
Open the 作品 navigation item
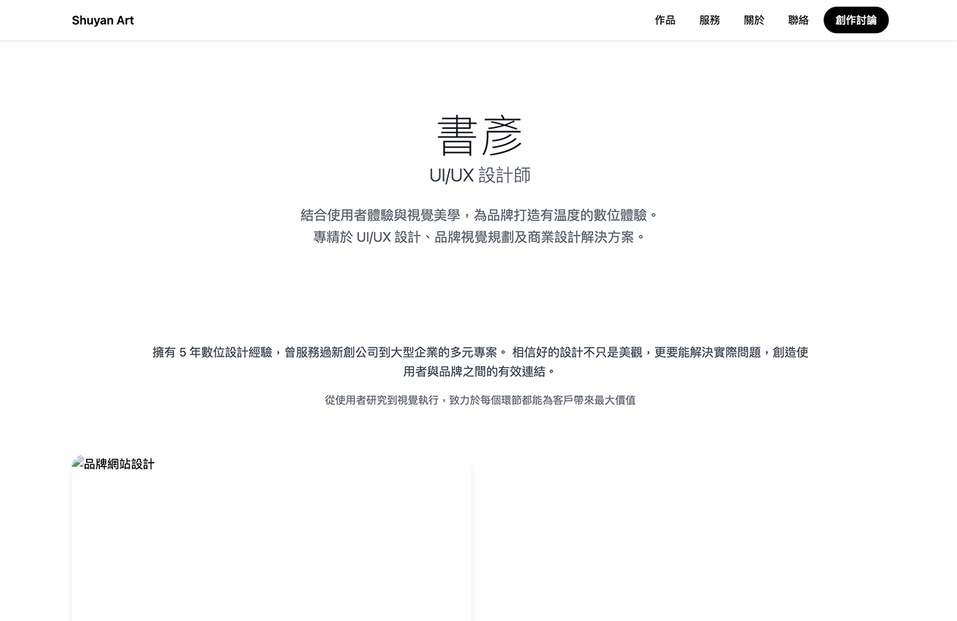point(665,20)
